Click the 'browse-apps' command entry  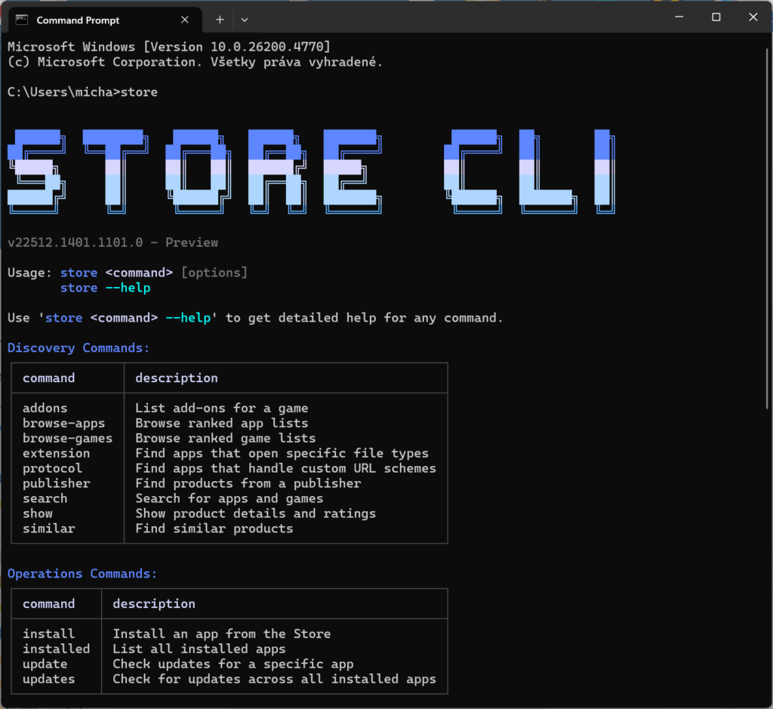[x=63, y=423]
